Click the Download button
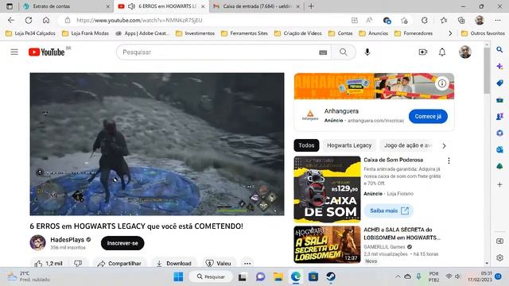The width and height of the screenshot is (509, 286). pyautogui.click(x=174, y=263)
